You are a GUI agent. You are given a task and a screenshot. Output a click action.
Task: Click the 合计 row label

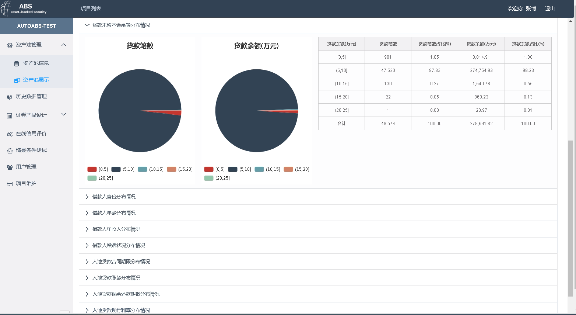341,124
